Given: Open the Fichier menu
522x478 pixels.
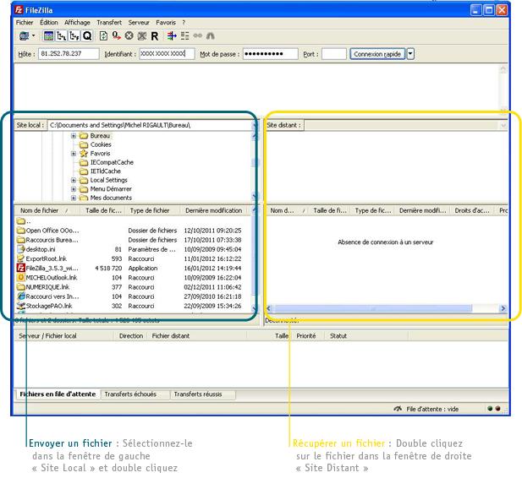Looking at the screenshot, I should click(x=25, y=23).
